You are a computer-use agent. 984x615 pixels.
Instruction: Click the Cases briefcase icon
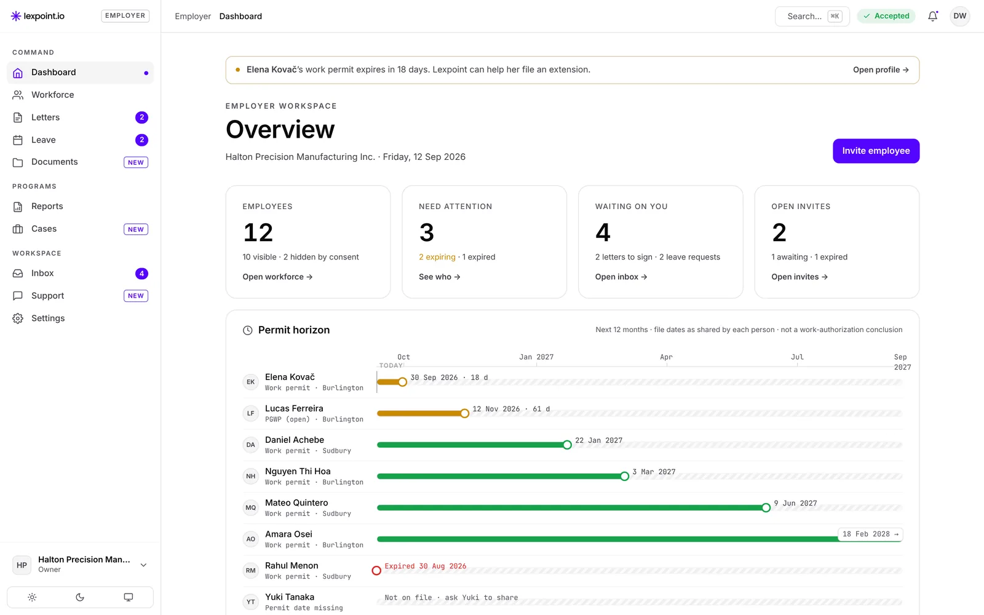pyautogui.click(x=18, y=229)
